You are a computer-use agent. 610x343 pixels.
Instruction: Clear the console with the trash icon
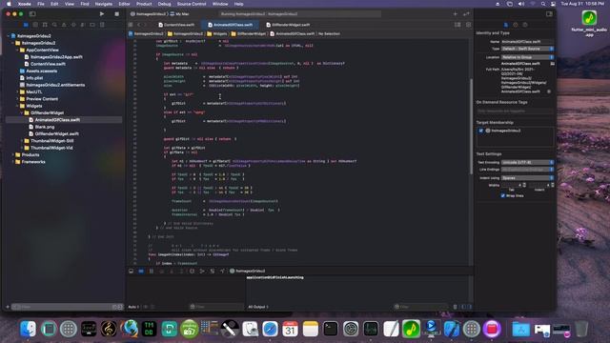coord(455,307)
